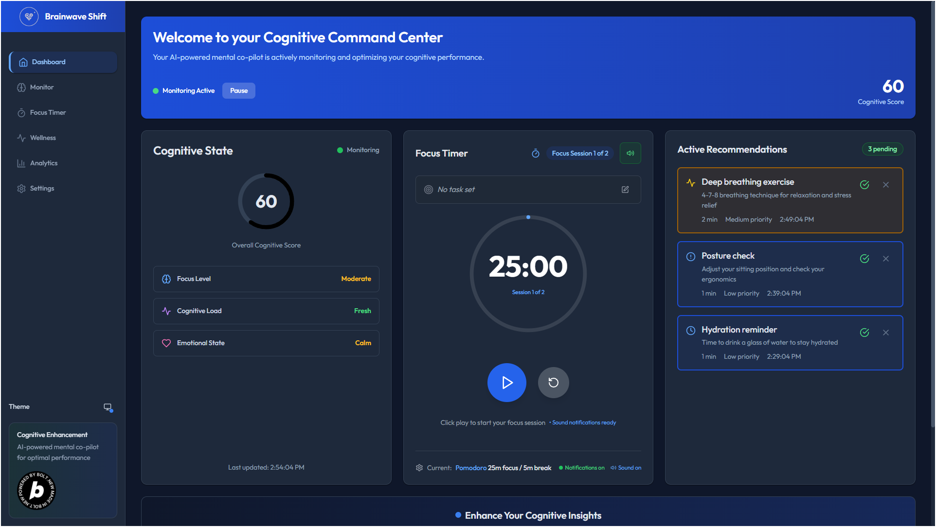Mark Deep breathing exercise as complete
The width and height of the screenshot is (936, 527).
[864, 185]
